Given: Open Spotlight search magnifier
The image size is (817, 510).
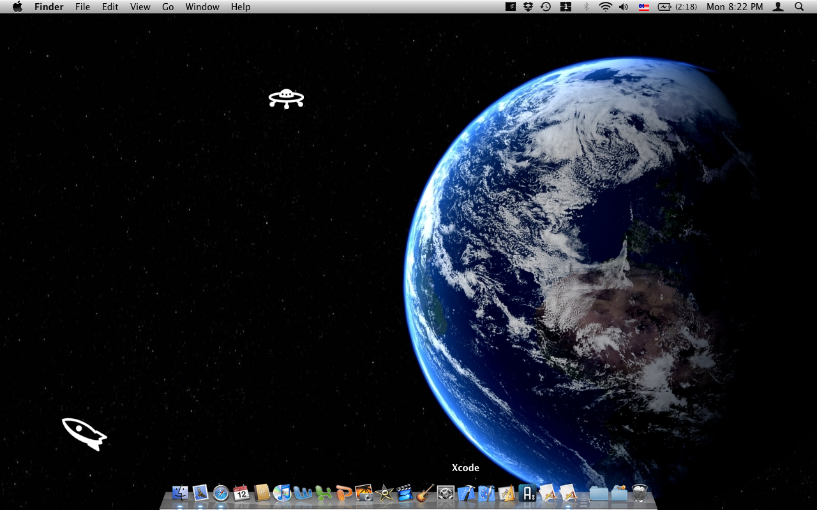Looking at the screenshot, I should point(799,7).
